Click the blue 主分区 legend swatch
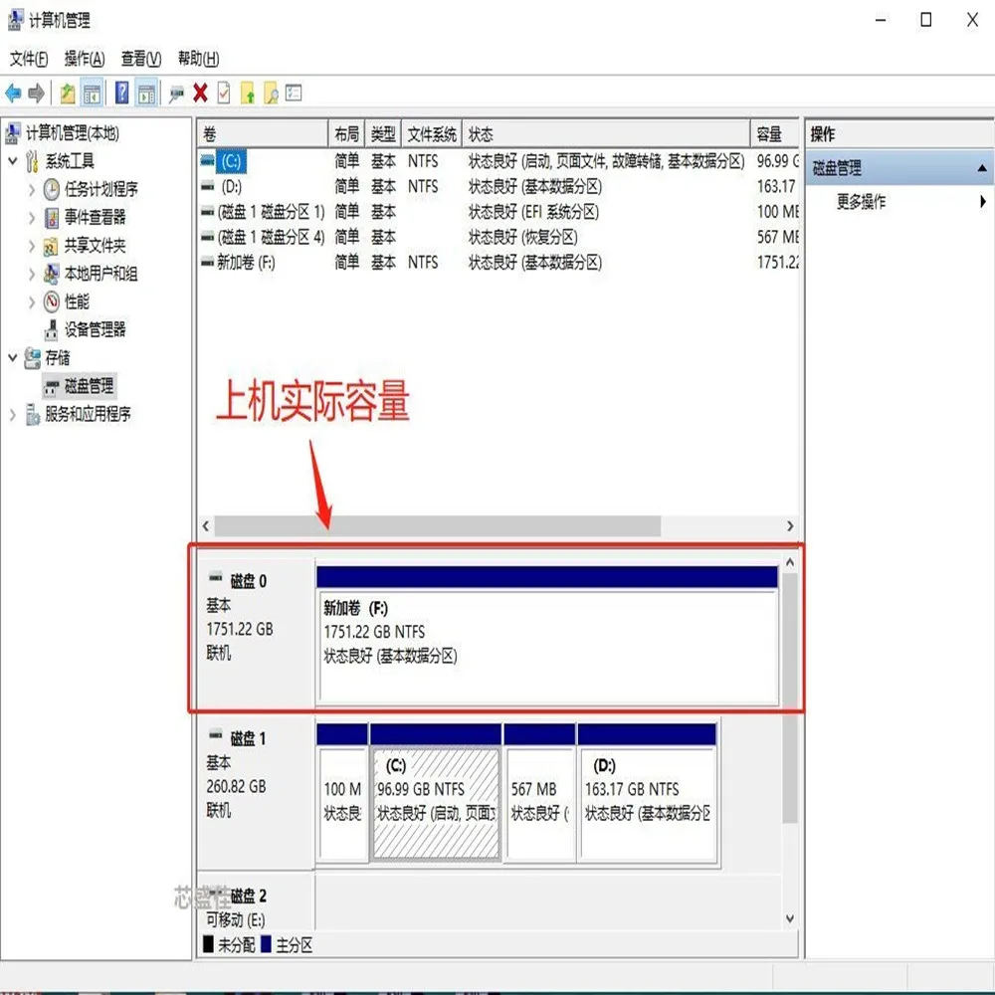Screen dimensions: 995x995 pyautogui.click(x=266, y=944)
